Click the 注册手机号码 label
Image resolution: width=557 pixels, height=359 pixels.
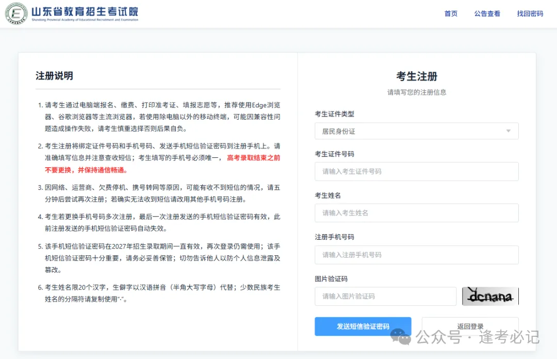(x=334, y=237)
